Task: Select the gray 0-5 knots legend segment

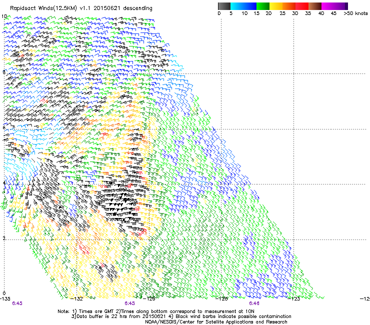Action: pos(224,6)
